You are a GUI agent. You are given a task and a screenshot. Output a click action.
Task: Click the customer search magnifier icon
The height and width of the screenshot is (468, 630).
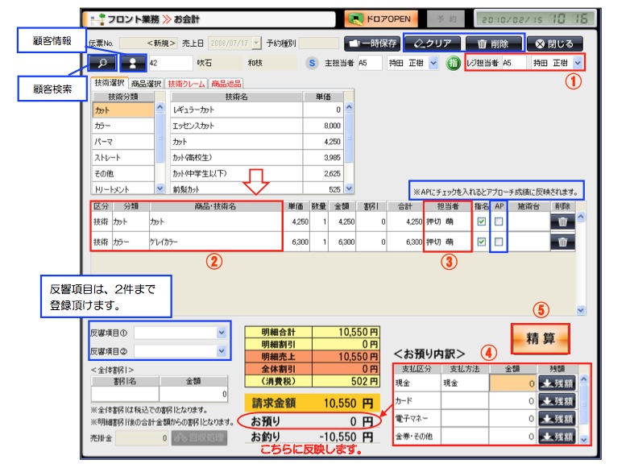tap(102, 61)
